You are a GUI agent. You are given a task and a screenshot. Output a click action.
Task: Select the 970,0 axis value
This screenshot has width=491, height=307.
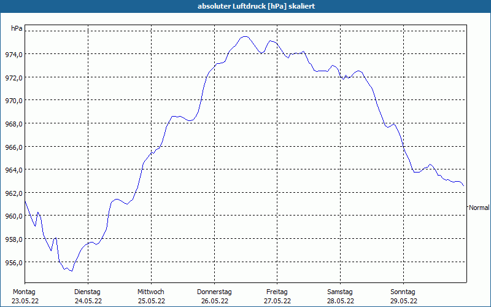coord(14,101)
